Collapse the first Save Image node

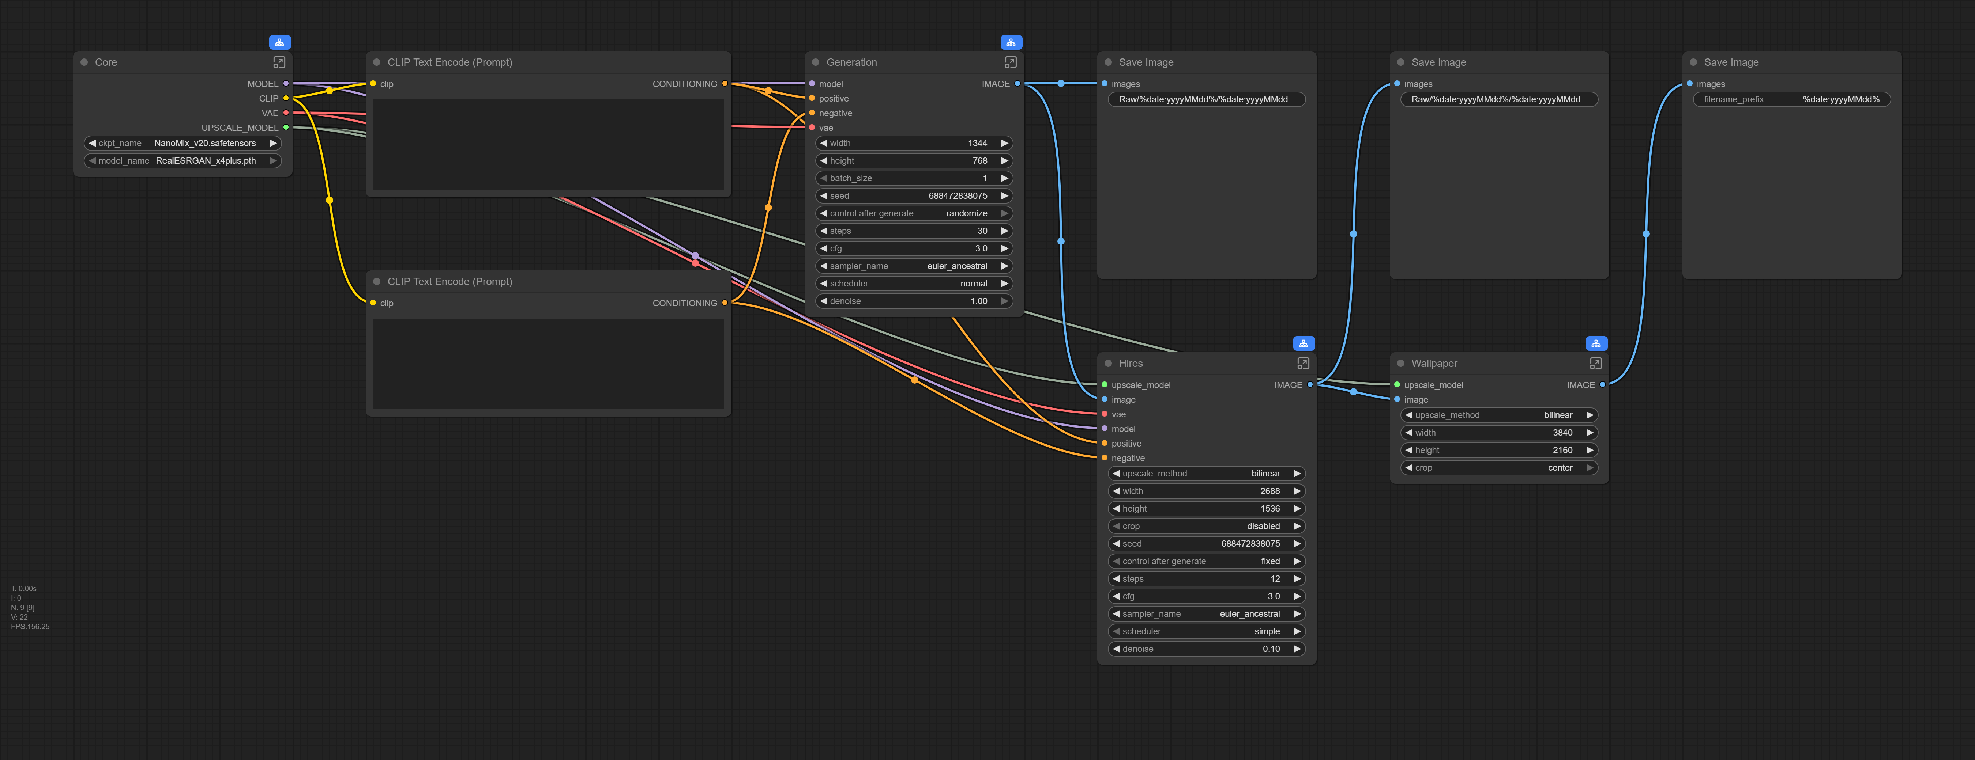[x=1108, y=62]
